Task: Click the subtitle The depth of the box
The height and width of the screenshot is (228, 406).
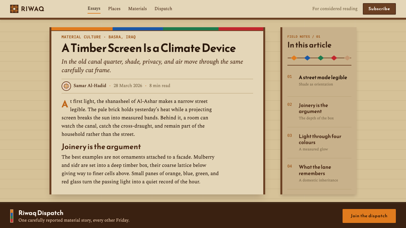Action: tap(316, 118)
